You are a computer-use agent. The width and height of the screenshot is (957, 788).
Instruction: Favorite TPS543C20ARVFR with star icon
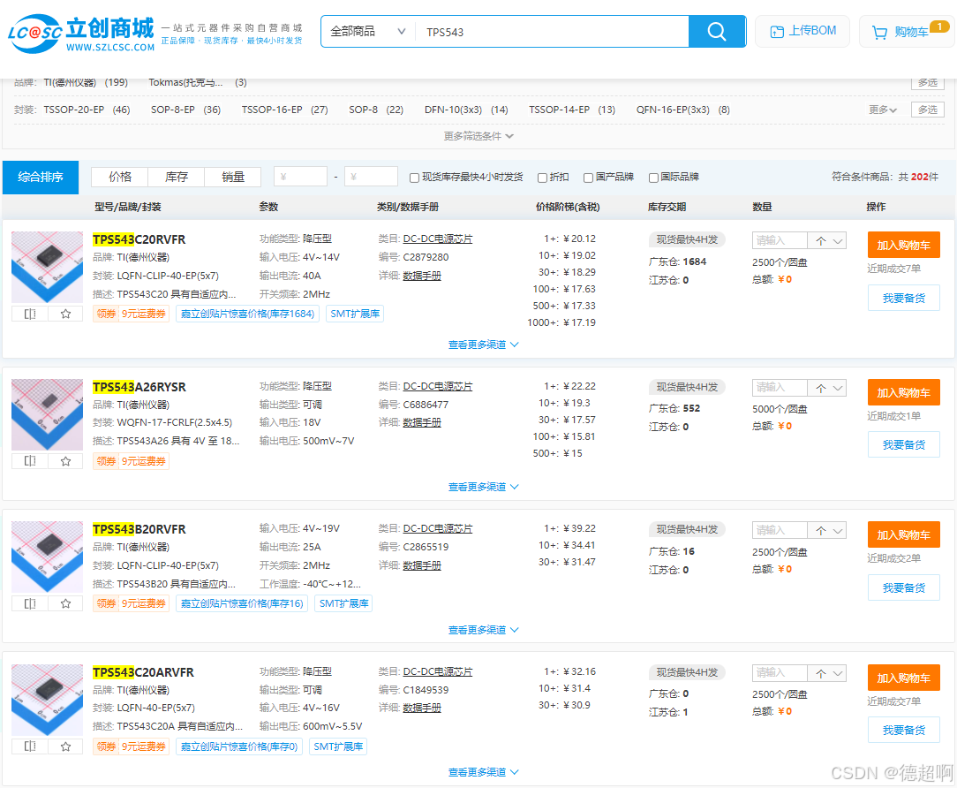coord(65,746)
